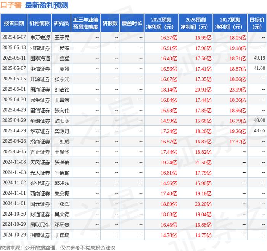Click the 方正证券 institution cell
Screen dimensions: 267x251
coord(40,152)
